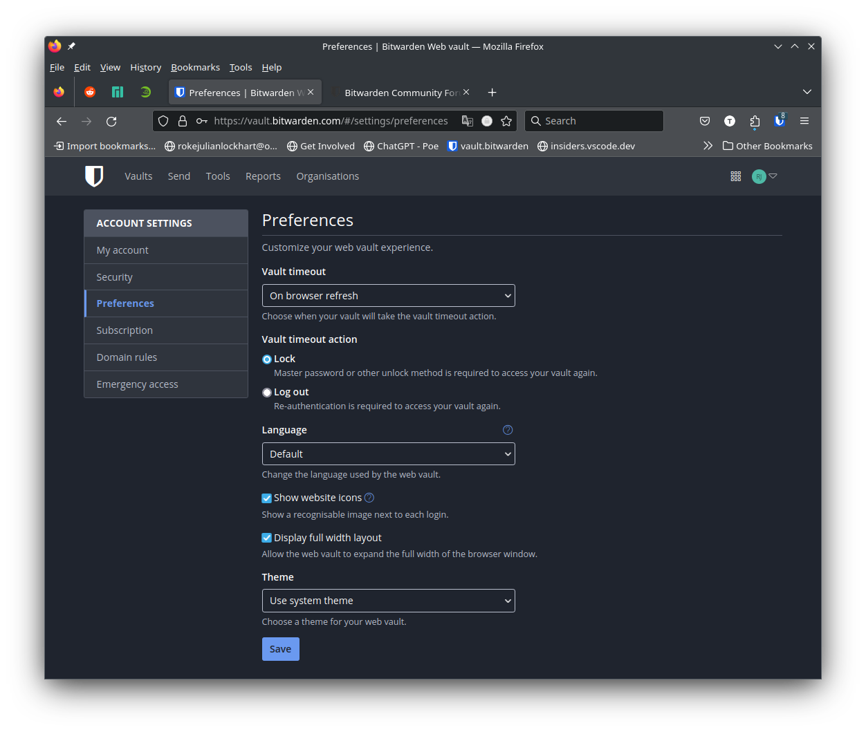The image size is (866, 732).
Task: Click the Bitwarden shield logo
Action: pyautogui.click(x=94, y=176)
